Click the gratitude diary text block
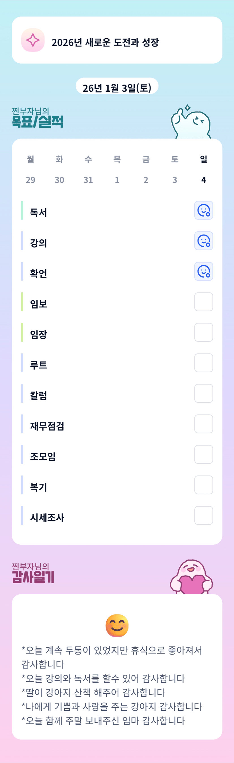Image resolution: width=234 pixels, height=763 pixels. pos(112,686)
